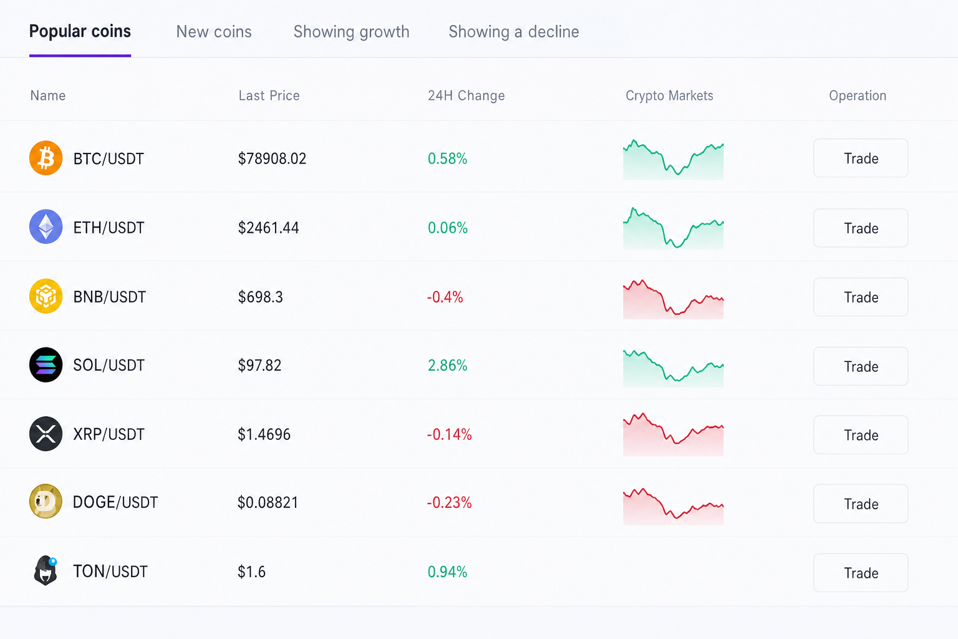Click Trade button for ETH/USDT
This screenshot has height=639, width=958.
861,228
